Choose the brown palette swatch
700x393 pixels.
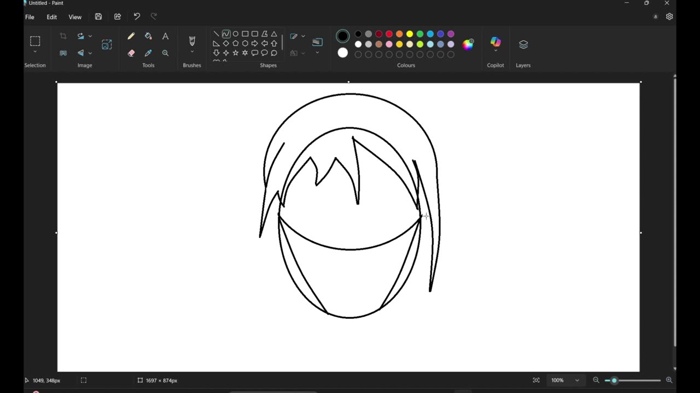coord(378,44)
